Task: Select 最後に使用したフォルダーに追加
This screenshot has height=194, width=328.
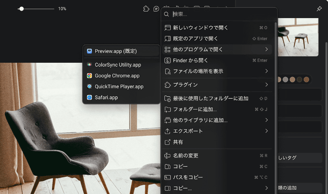Action: point(217,98)
